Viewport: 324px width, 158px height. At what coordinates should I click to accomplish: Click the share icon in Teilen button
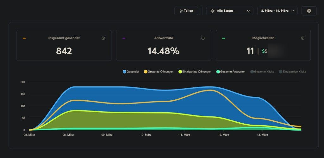(181, 11)
